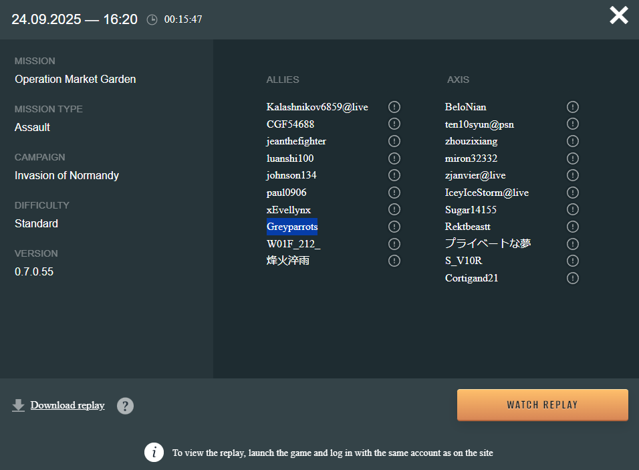Viewport: 639px width, 470px height.
Task: Click the Download replay link
Action: 67,405
